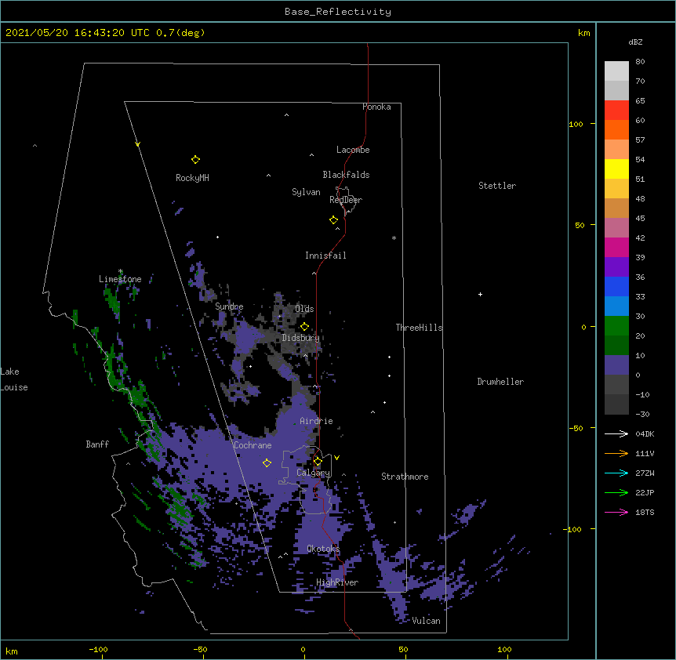Pick the yellow 54-51 dBZ color swatch
Viewport: 676px width, 660px height.
click(616, 169)
